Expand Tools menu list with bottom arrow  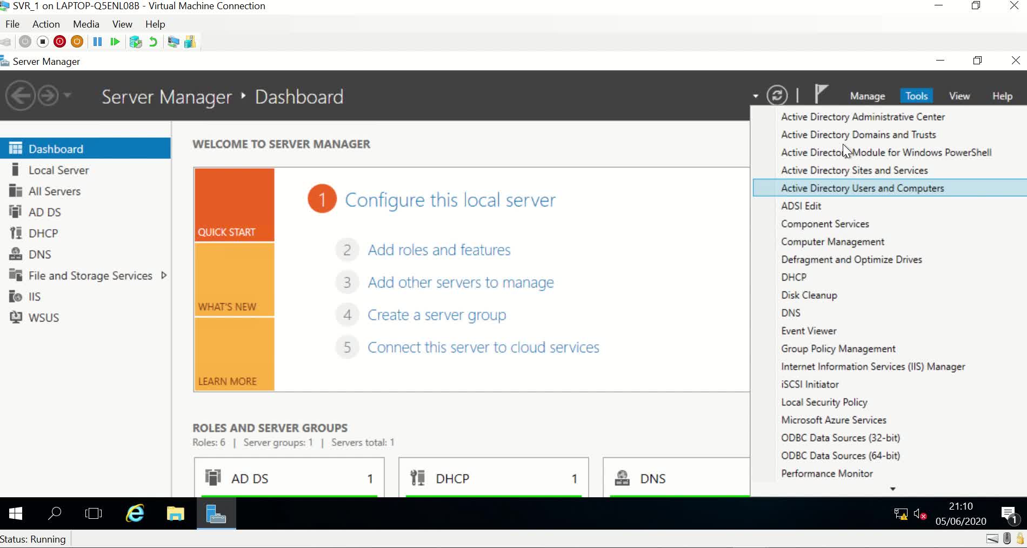892,489
